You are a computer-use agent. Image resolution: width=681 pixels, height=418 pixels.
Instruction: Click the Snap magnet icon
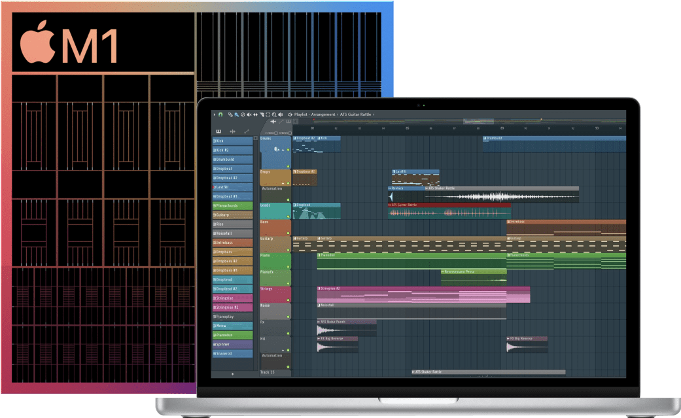220,114
